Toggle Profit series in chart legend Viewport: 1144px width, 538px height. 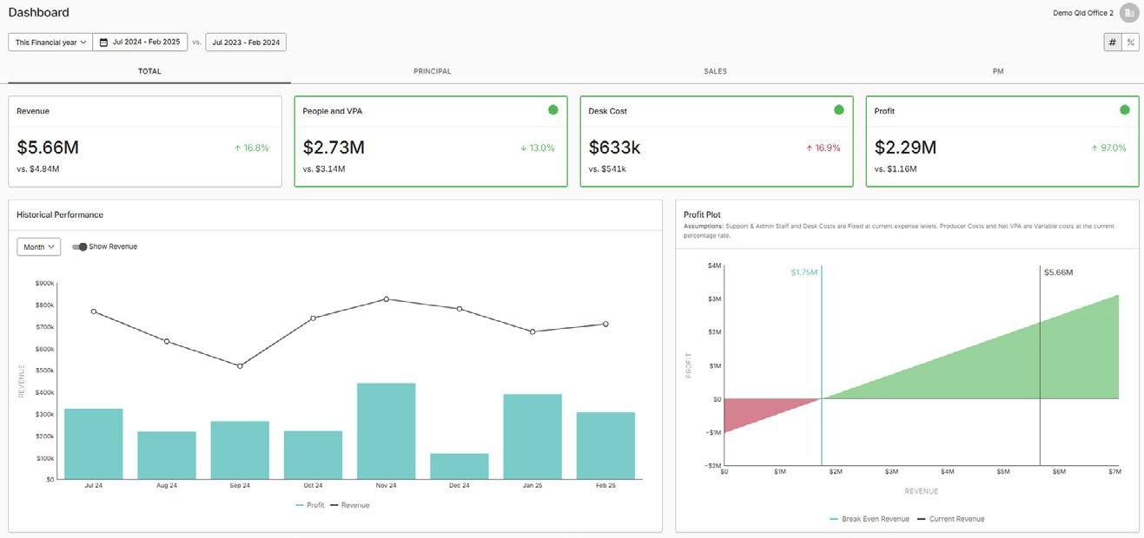pos(309,505)
